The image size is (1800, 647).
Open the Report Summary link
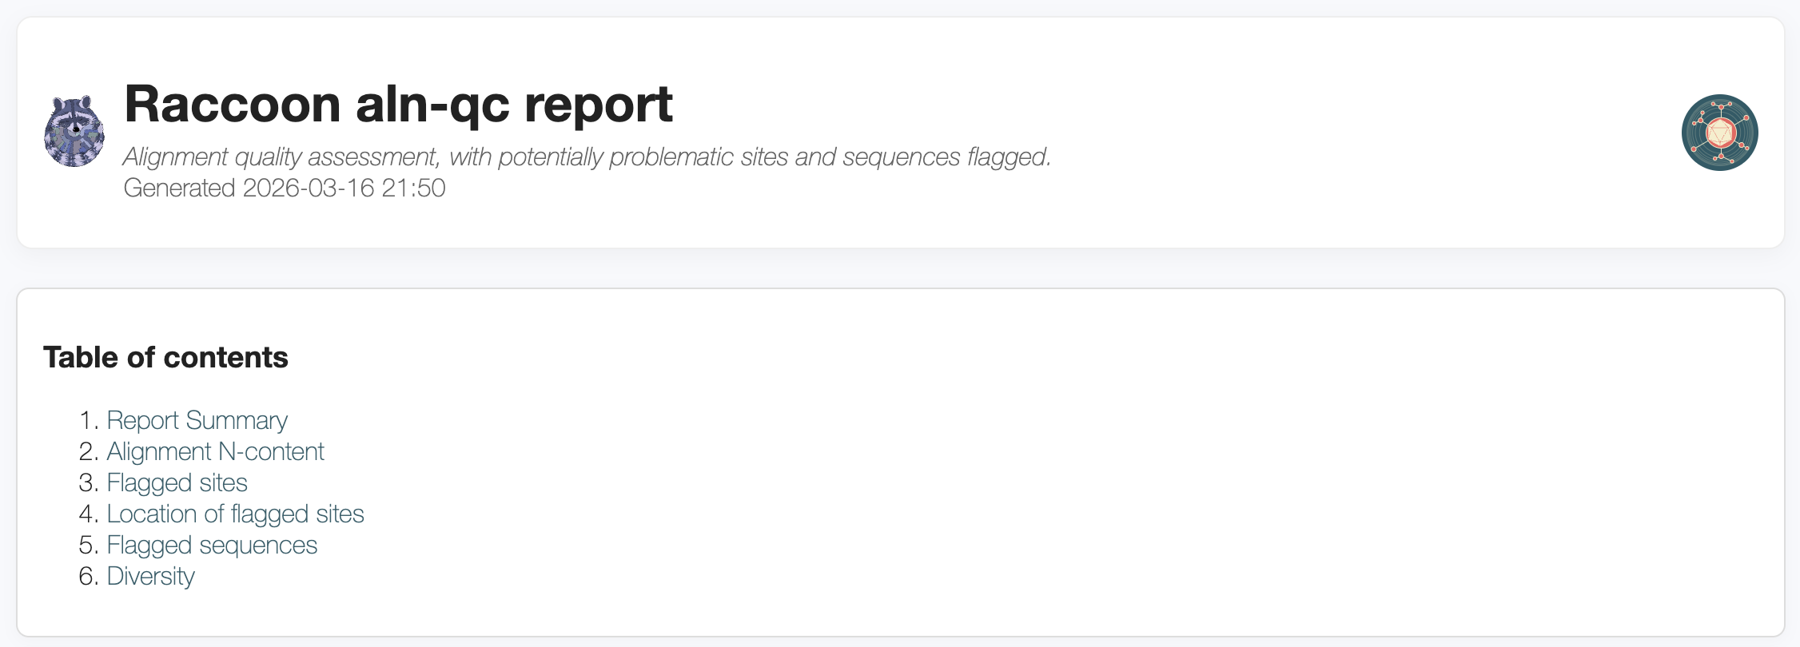click(197, 420)
